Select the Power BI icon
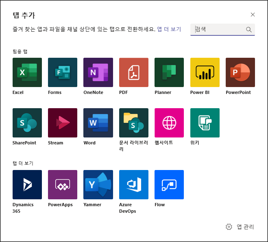The width and height of the screenshot is (268, 242). [x=205, y=72]
